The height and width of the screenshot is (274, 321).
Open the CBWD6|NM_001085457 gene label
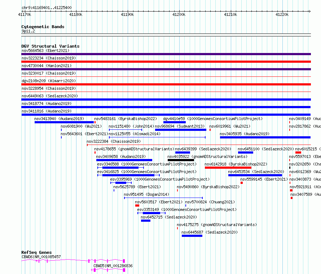(41, 257)
